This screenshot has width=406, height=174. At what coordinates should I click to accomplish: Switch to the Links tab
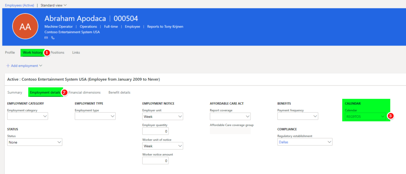tap(76, 53)
